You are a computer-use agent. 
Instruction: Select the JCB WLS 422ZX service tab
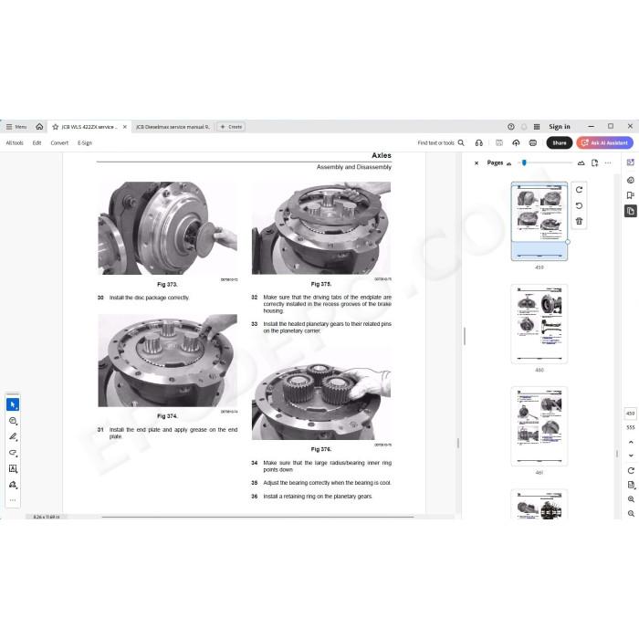[89, 127]
